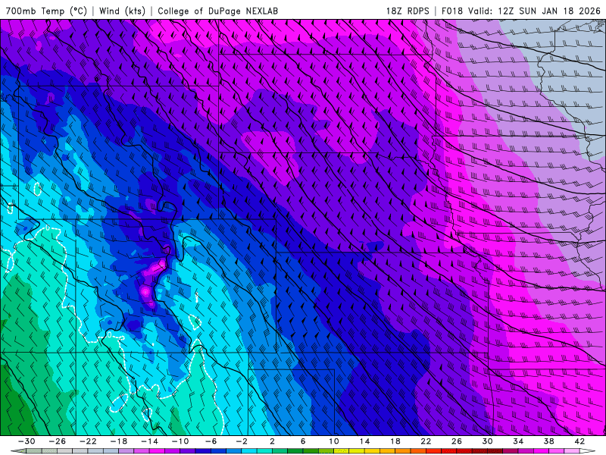Click the '18Z RDPS' model run label

coord(408,11)
